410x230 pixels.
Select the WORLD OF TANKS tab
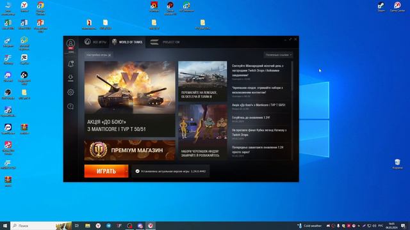coord(127,42)
